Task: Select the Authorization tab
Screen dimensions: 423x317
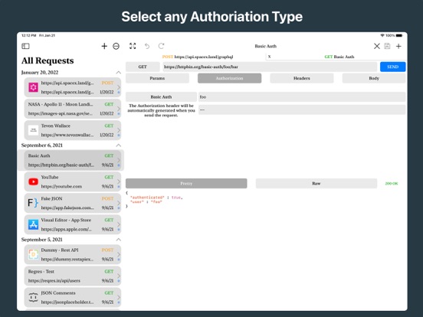Action: [x=229, y=78]
